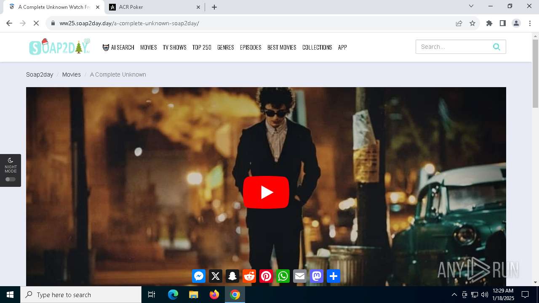Viewport: 539px width, 303px height.
Task: Open the Movies menu
Action: (x=149, y=47)
